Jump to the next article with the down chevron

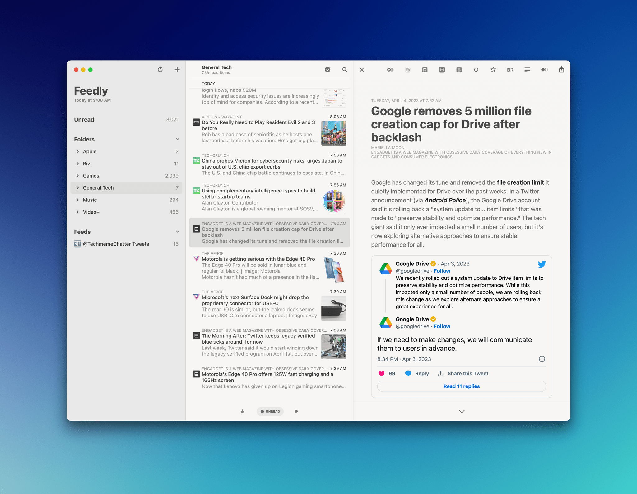click(462, 411)
